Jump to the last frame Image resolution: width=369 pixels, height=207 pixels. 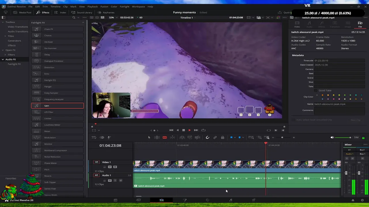196,130
